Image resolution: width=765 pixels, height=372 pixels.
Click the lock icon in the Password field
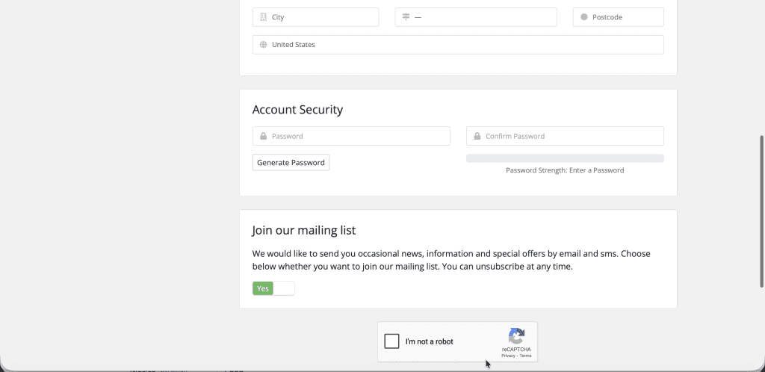coord(263,137)
